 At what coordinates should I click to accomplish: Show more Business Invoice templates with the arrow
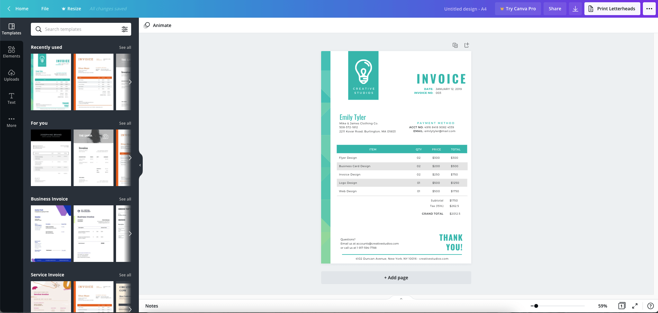coord(130,234)
